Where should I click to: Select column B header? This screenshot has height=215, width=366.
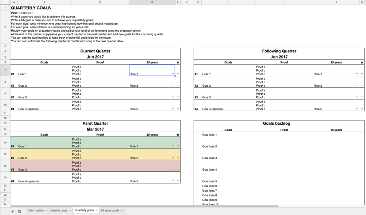44,2
